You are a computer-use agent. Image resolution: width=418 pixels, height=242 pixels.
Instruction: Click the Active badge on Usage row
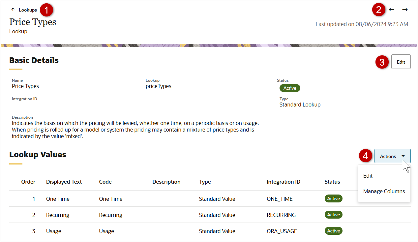pos(333,231)
